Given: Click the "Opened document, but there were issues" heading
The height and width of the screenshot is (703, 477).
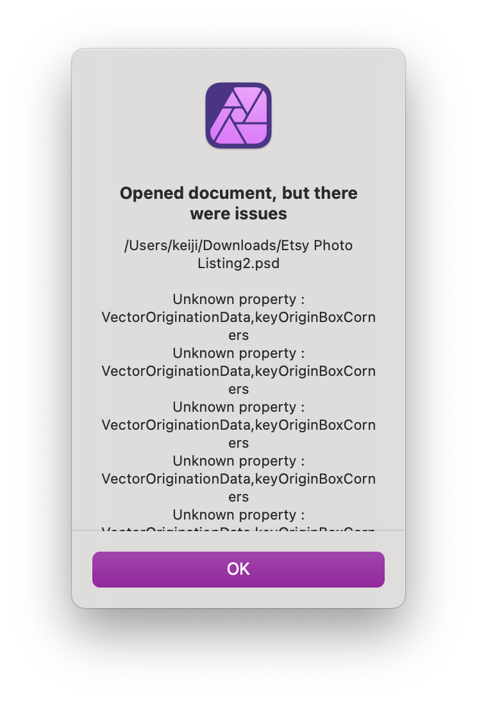Looking at the screenshot, I should pos(238,193).
